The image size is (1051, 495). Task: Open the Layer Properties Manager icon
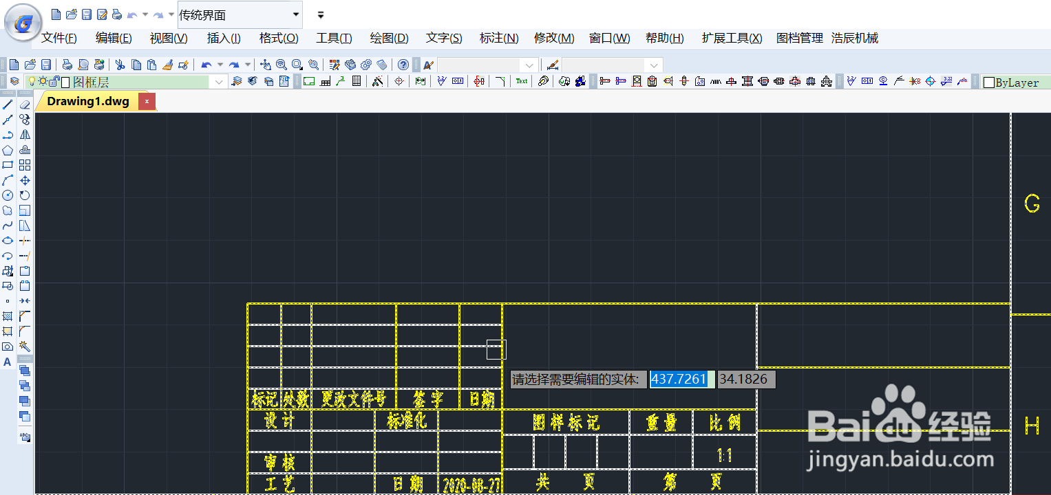tap(14, 80)
